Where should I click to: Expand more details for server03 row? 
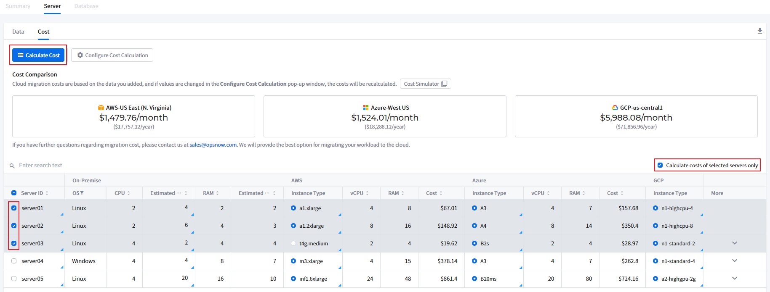click(734, 243)
